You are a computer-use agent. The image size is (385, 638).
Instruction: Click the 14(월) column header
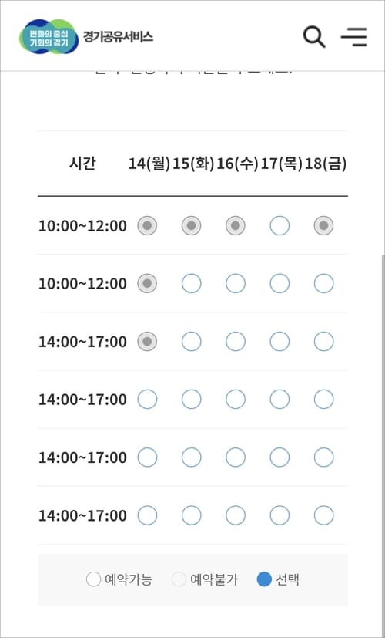149,164
